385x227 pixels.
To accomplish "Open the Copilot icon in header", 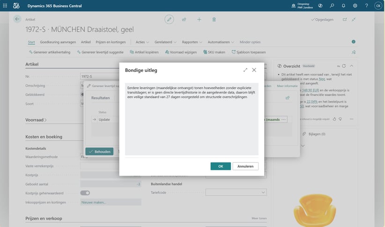I will 320,6.
